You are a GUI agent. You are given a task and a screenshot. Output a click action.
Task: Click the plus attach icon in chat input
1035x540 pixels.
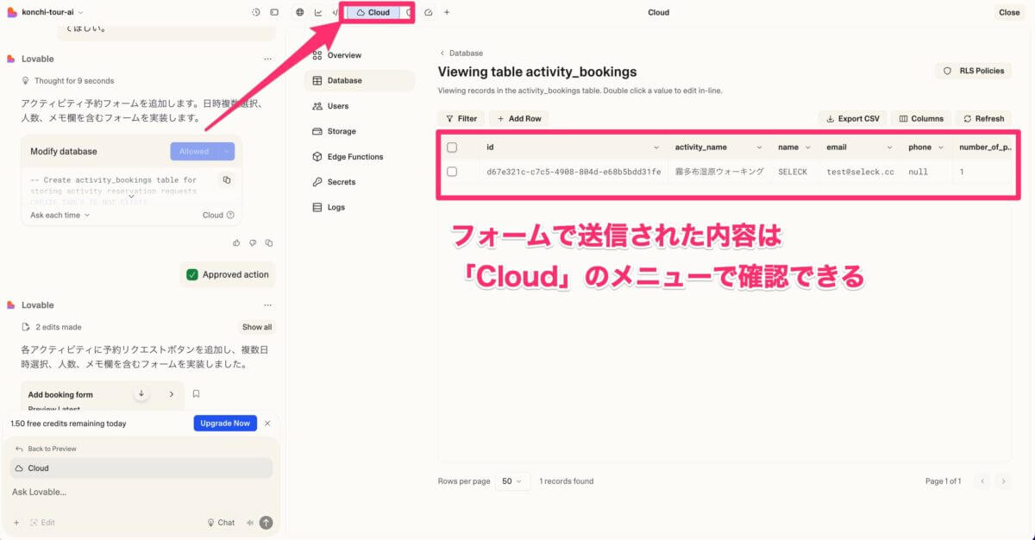16,523
